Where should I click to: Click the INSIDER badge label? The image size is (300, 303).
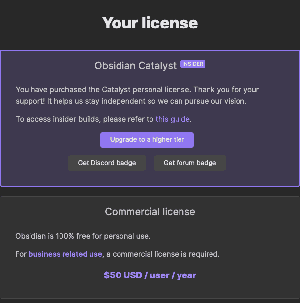coord(193,64)
